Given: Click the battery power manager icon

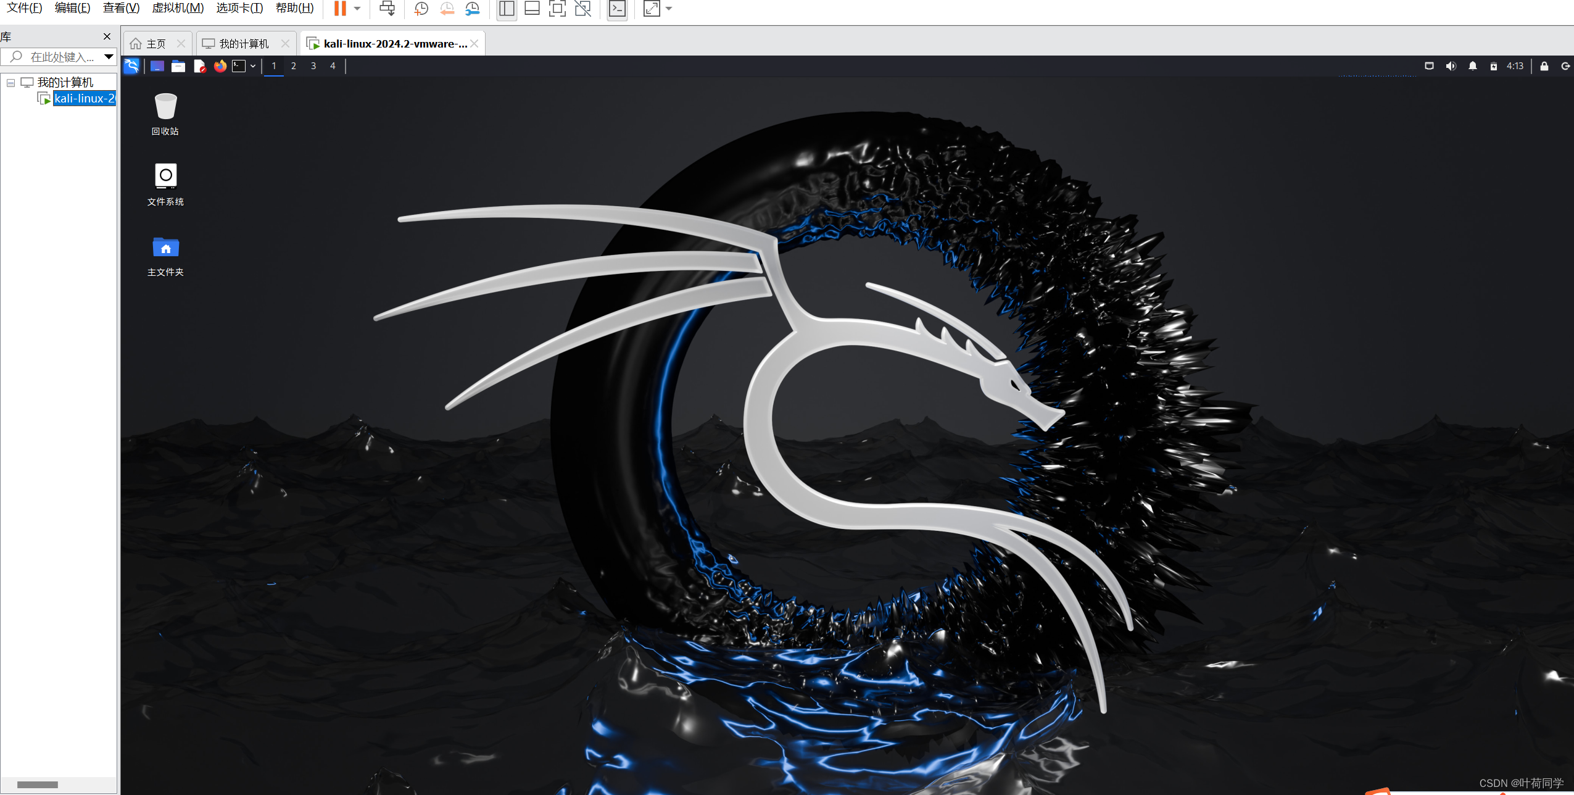Looking at the screenshot, I should (x=1494, y=66).
